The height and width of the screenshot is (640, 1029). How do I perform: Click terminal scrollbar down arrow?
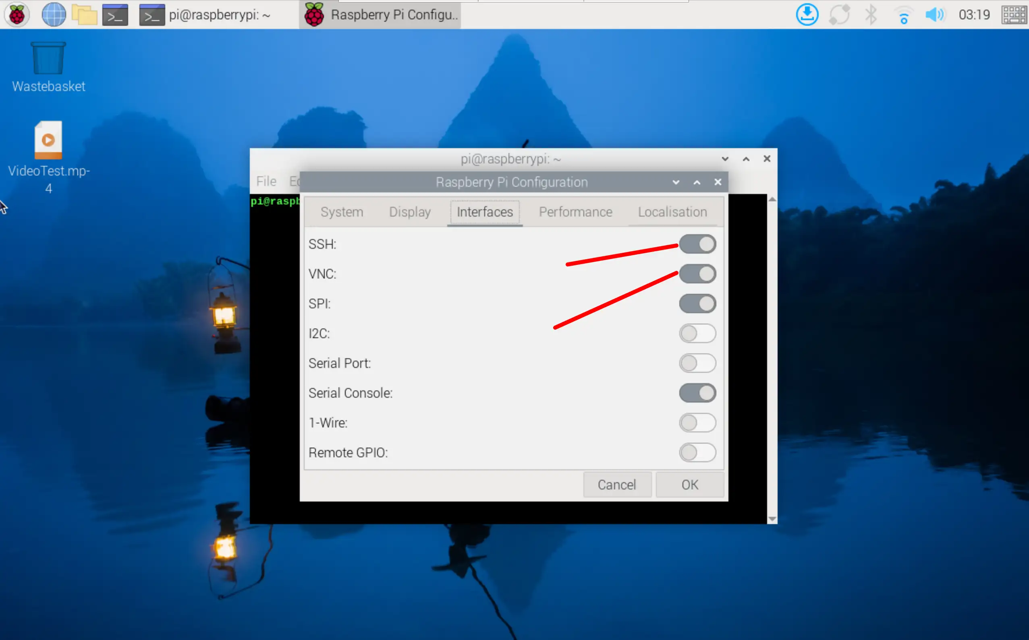pyautogui.click(x=772, y=519)
